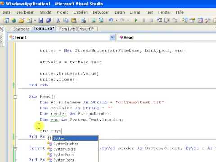This screenshot has width=216, height=162.
Task: Click the Save All icon
Action: (49, 20)
